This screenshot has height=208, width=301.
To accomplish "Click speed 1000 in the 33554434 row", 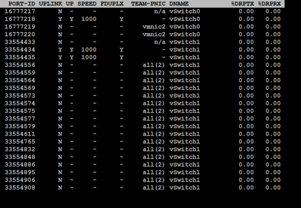I will click(89, 50).
